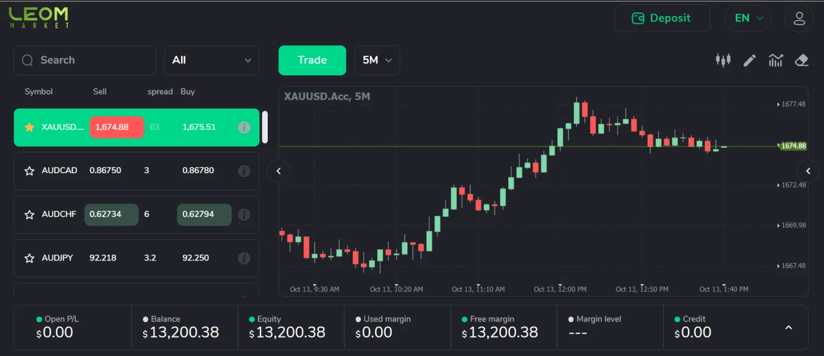Click the info icon for AUDCAD
Screen dimensions: 824x356
(x=244, y=171)
